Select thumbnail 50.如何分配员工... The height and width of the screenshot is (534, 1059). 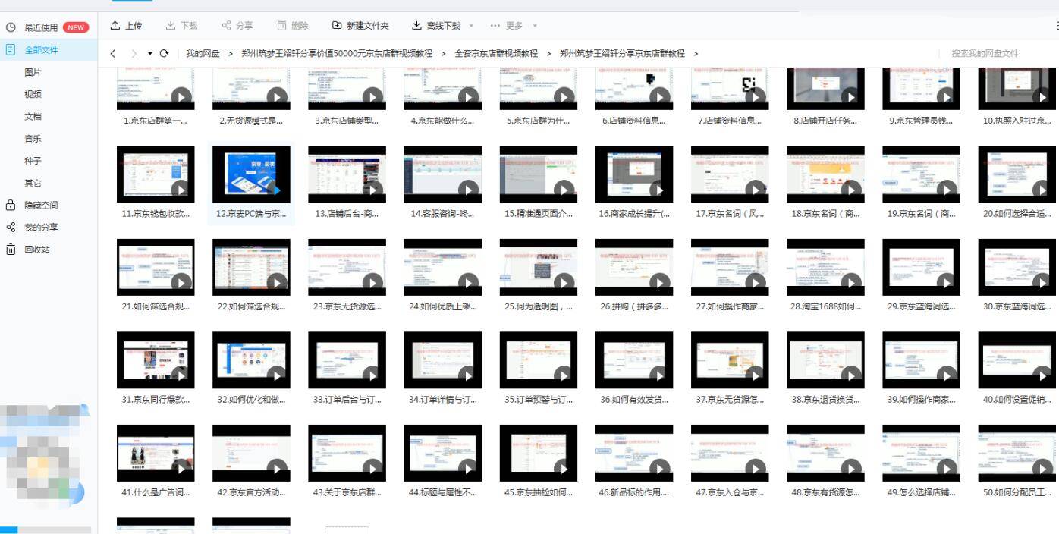(x=1017, y=453)
